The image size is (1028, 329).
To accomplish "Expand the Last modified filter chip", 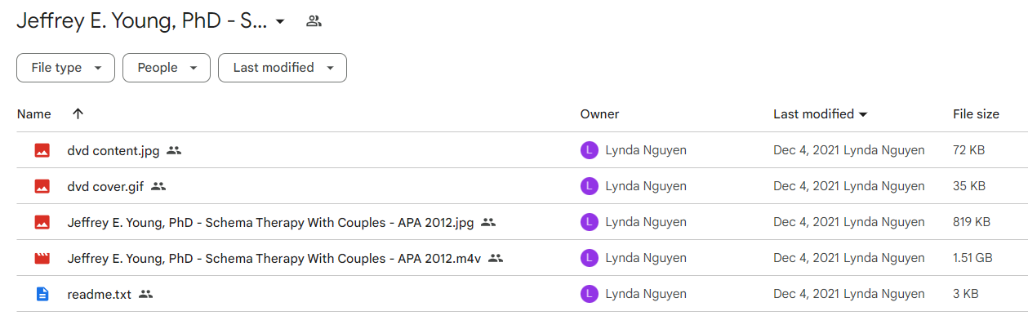I will pyautogui.click(x=283, y=68).
